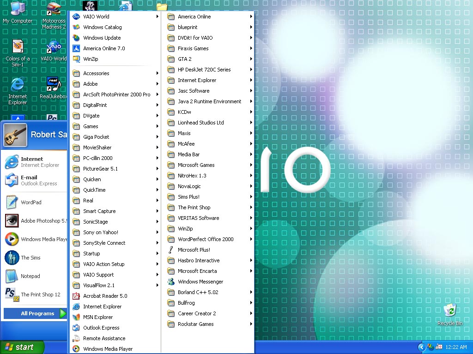The height and width of the screenshot is (354, 473).
Task: Expand Giga Pocket submenu
Action: click(x=115, y=136)
